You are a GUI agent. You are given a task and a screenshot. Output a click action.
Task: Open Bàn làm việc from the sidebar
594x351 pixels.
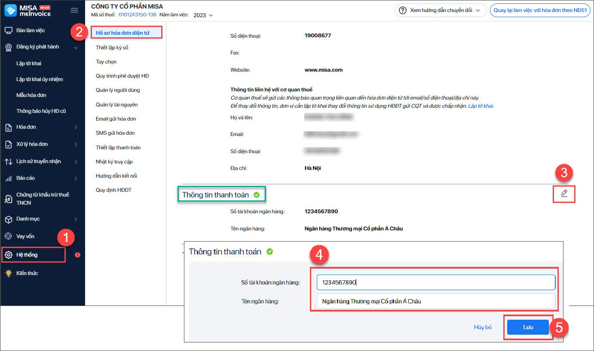31,30
